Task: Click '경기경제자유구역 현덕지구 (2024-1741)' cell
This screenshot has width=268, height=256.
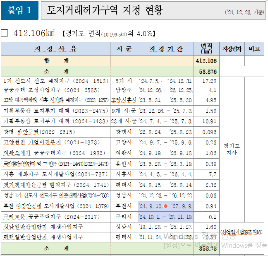Action: tap(55, 185)
